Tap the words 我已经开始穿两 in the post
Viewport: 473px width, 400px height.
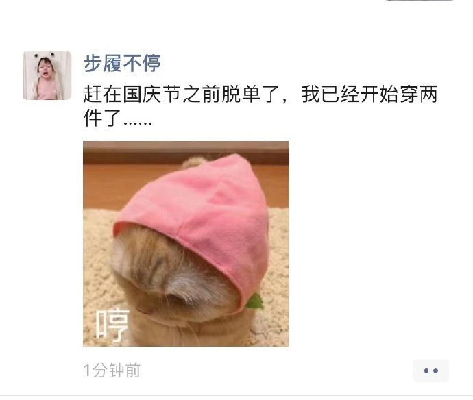[x=369, y=94]
